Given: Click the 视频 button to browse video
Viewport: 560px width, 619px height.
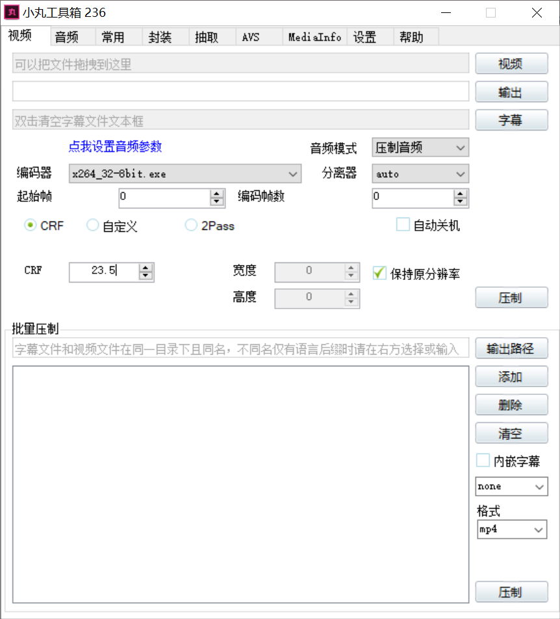Looking at the screenshot, I should pos(511,64).
